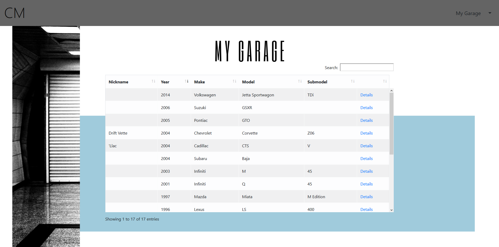The width and height of the screenshot is (499, 247).
Task: Click the Z06 submodel cell
Action: pos(331,133)
